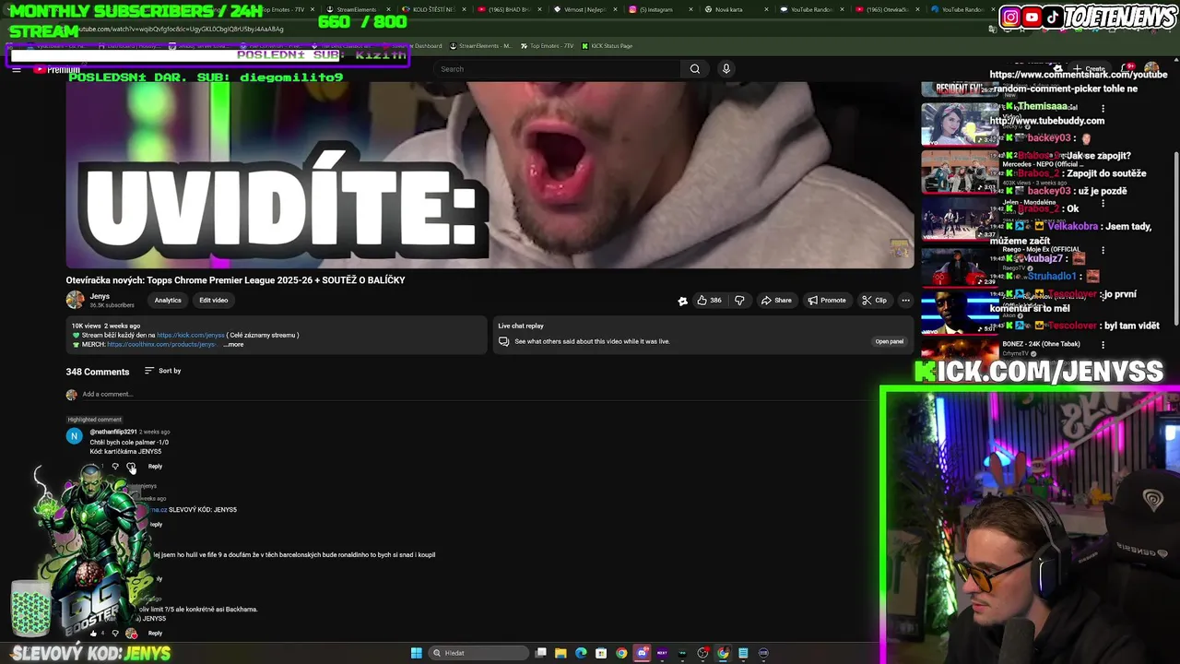Image resolution: width=1180 pixels, height=664 pixels.
Task: Open Microsoft Store from the taskbar
Action: tap(601, 653)
